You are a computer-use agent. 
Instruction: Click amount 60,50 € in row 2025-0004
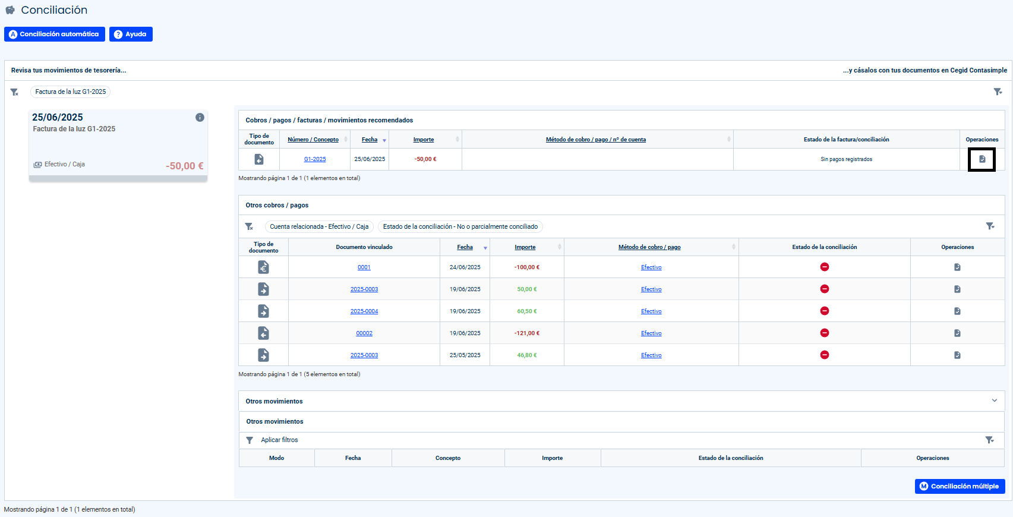point(527,311)
